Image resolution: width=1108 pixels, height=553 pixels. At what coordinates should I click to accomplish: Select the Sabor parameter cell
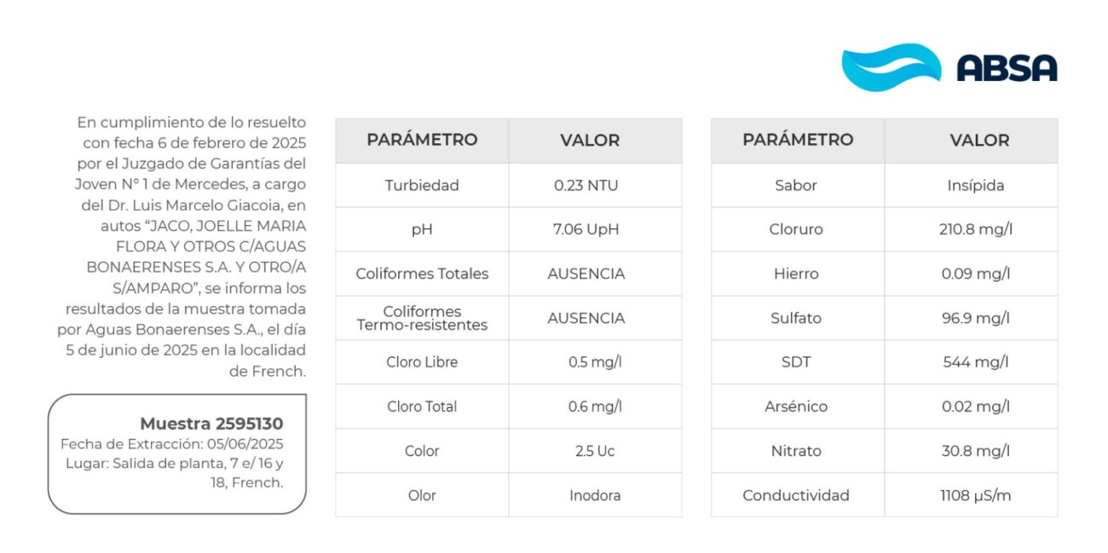click(796, 185)
